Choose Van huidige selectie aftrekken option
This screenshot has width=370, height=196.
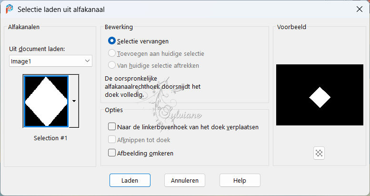tap(111, 65)
